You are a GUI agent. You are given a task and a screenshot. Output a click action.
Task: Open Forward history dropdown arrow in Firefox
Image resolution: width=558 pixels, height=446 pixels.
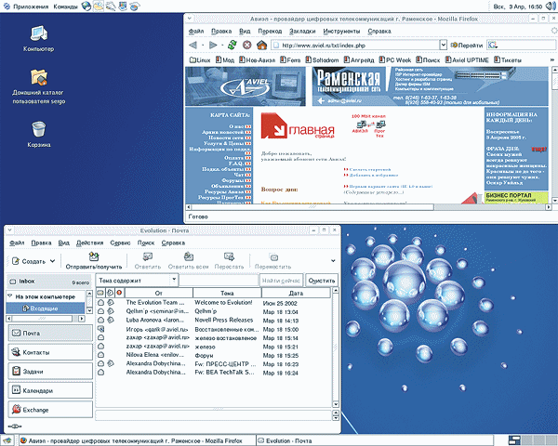(222, 46)
